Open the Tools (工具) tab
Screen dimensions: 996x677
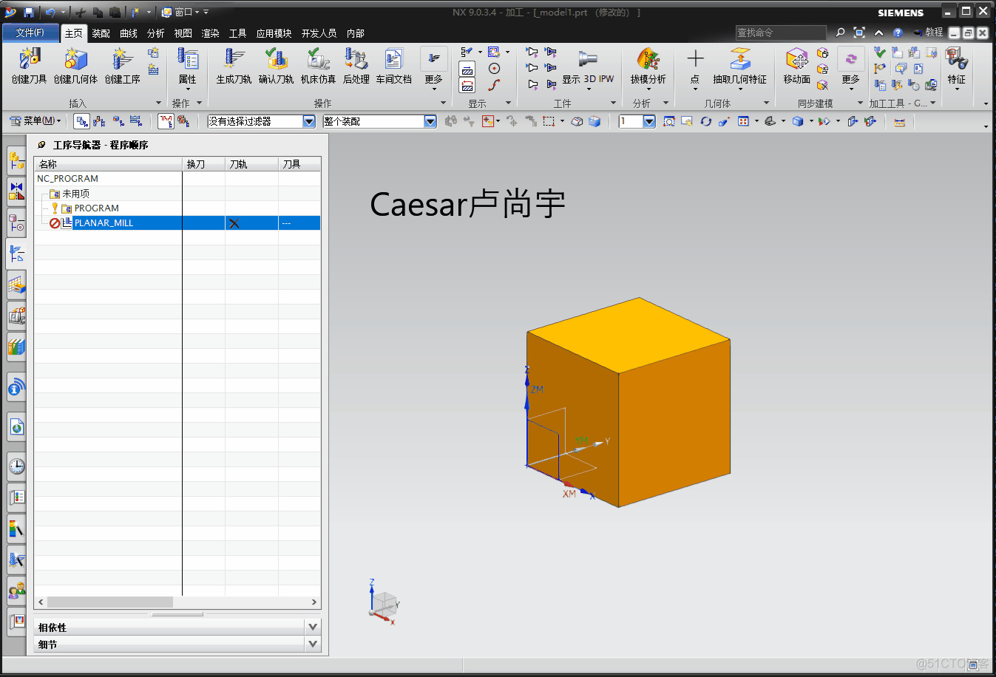pos(237,33)
